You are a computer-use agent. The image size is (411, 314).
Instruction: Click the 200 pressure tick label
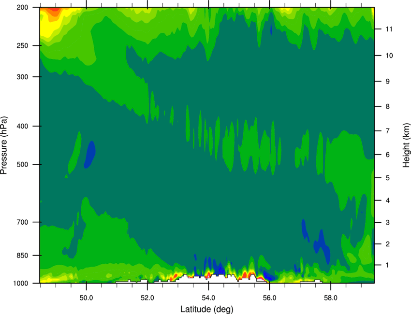(22, 7)
